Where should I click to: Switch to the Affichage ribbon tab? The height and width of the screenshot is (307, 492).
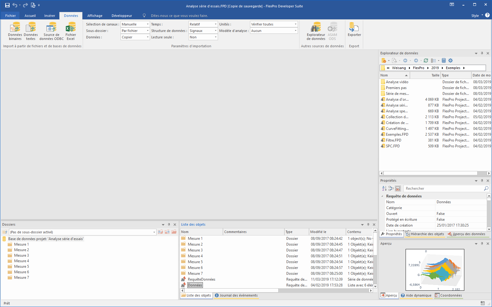tap(95, 16)
